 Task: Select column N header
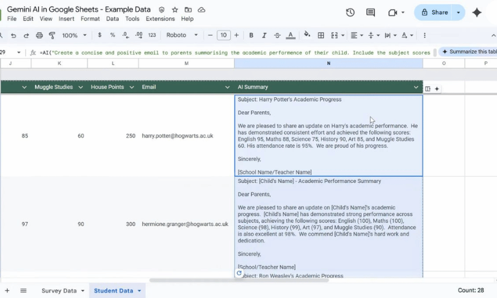pyautogui.click(x=328, y=64)
